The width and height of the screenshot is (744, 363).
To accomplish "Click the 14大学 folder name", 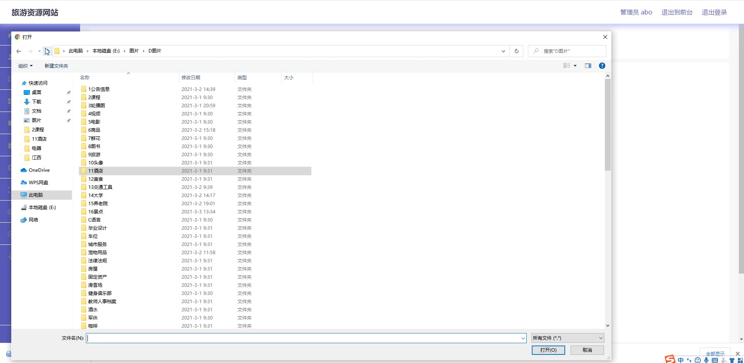I will coord(96,195).
